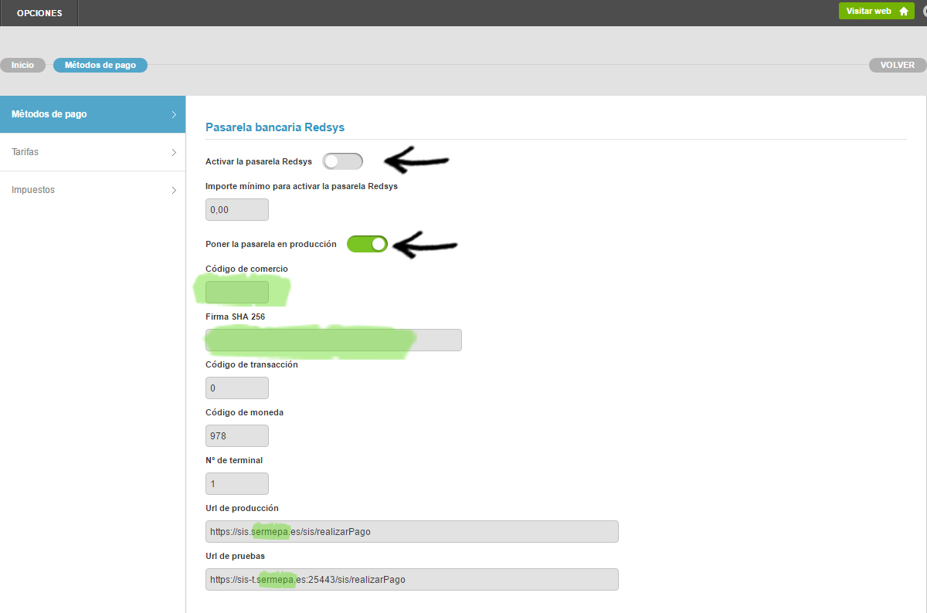Open Métodos de pago in the sidebar
The image size is (927, 613).
tap(93, 114)
